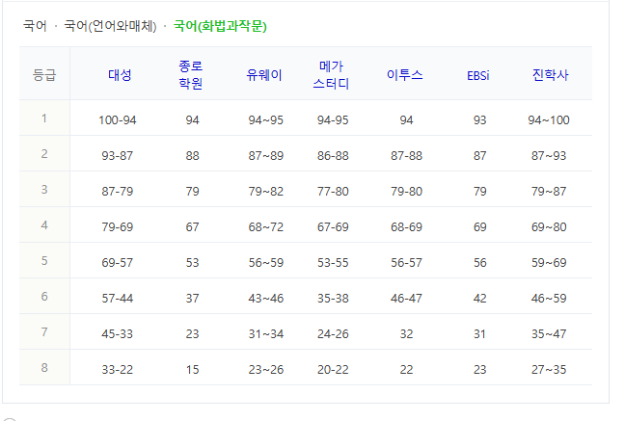625x421 pixels.
Task: Select the 93-87 cell in 대성
Action: pos(118,156)
